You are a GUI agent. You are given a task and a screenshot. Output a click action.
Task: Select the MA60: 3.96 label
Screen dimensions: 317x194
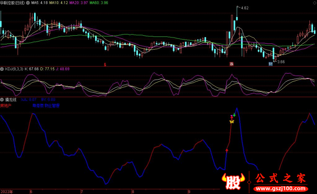click(x=99, y=3)
